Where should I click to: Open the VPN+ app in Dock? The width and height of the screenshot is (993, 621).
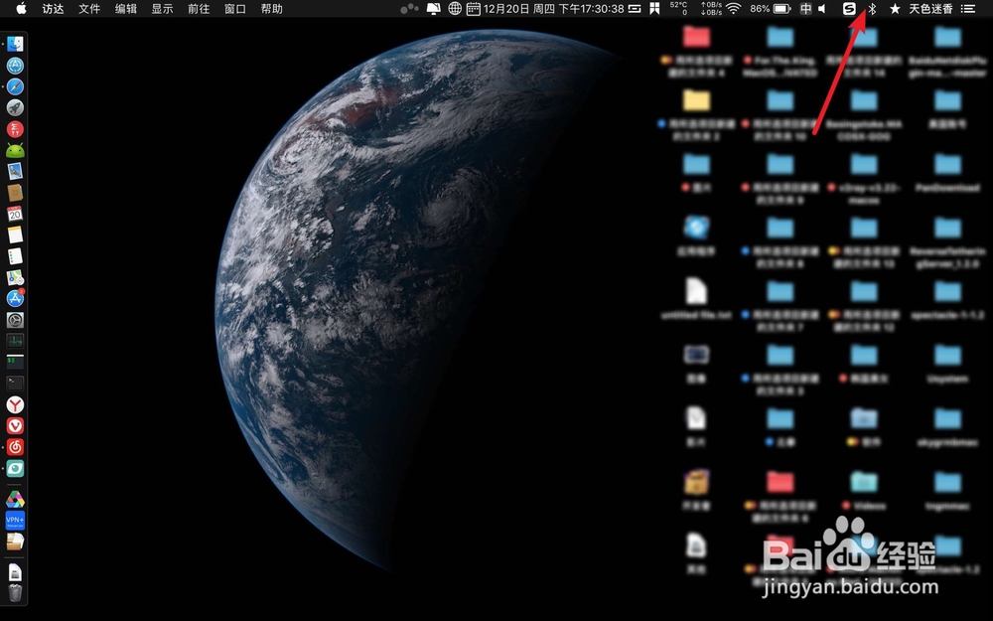[15, 521]
